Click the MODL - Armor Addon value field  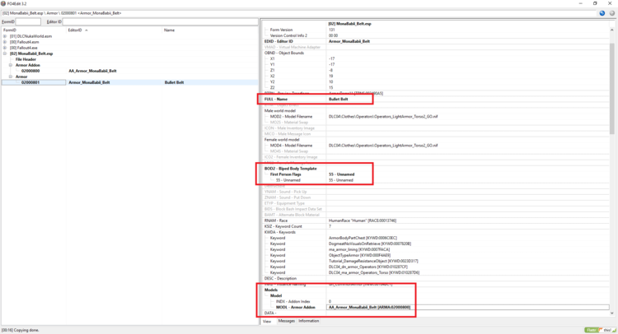click(x=468, y=307)
